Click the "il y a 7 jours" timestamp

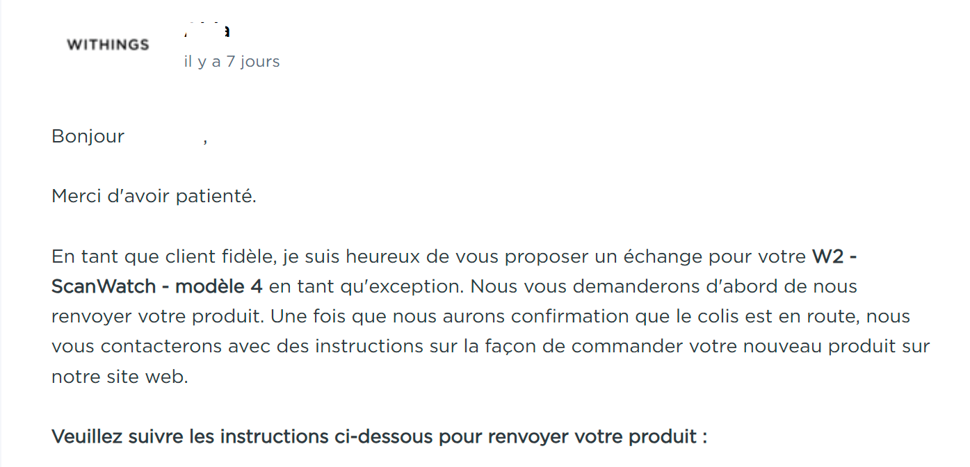(x=232, y=62)
